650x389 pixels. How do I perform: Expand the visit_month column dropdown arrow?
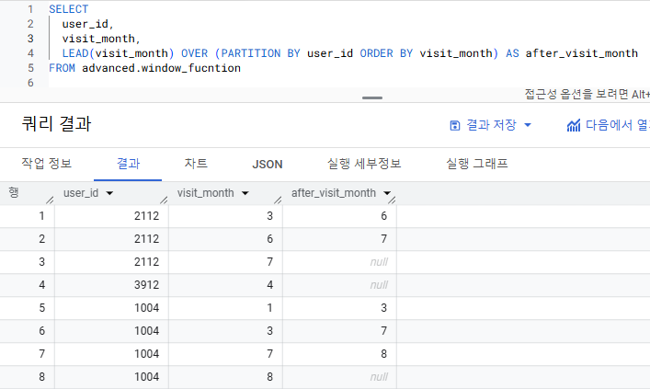click(x=245, y=193)
